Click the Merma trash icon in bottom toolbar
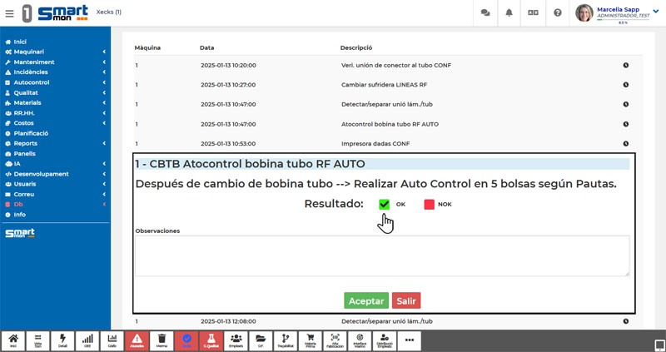This screenshot has height=352, width=666. (162, 340)
